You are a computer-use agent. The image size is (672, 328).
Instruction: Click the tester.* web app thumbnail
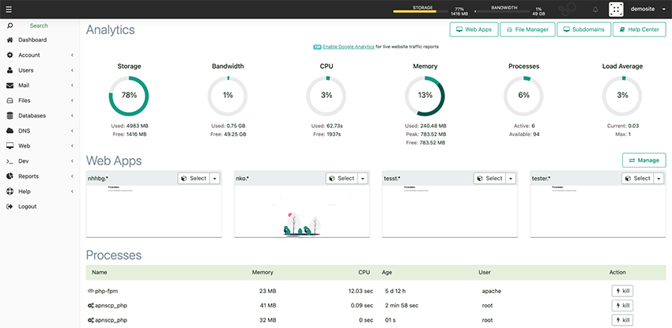click(x=598, y=211)
